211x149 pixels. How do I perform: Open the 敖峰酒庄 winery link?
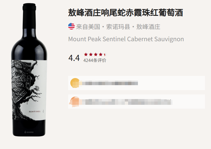[148, 27]
